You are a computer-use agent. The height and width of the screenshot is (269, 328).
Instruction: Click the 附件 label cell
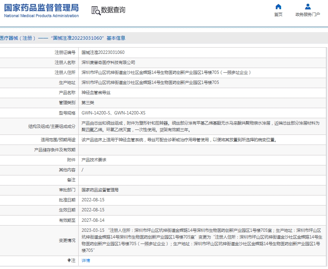click(71, 160)
